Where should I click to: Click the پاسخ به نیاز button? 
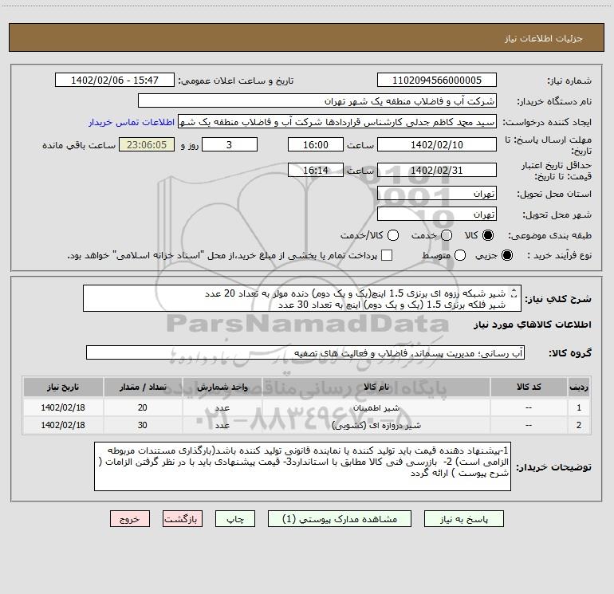pos(464,519)
